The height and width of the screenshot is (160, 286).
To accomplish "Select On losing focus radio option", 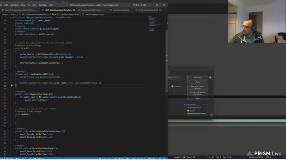I will click(x=188, y=108).
